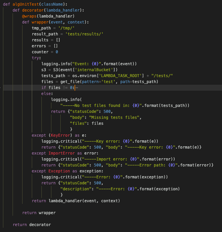Click the "Missing tests files" string

[x=114, y=117]
